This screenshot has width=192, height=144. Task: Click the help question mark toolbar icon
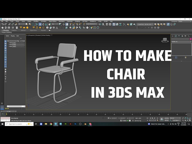98,28
